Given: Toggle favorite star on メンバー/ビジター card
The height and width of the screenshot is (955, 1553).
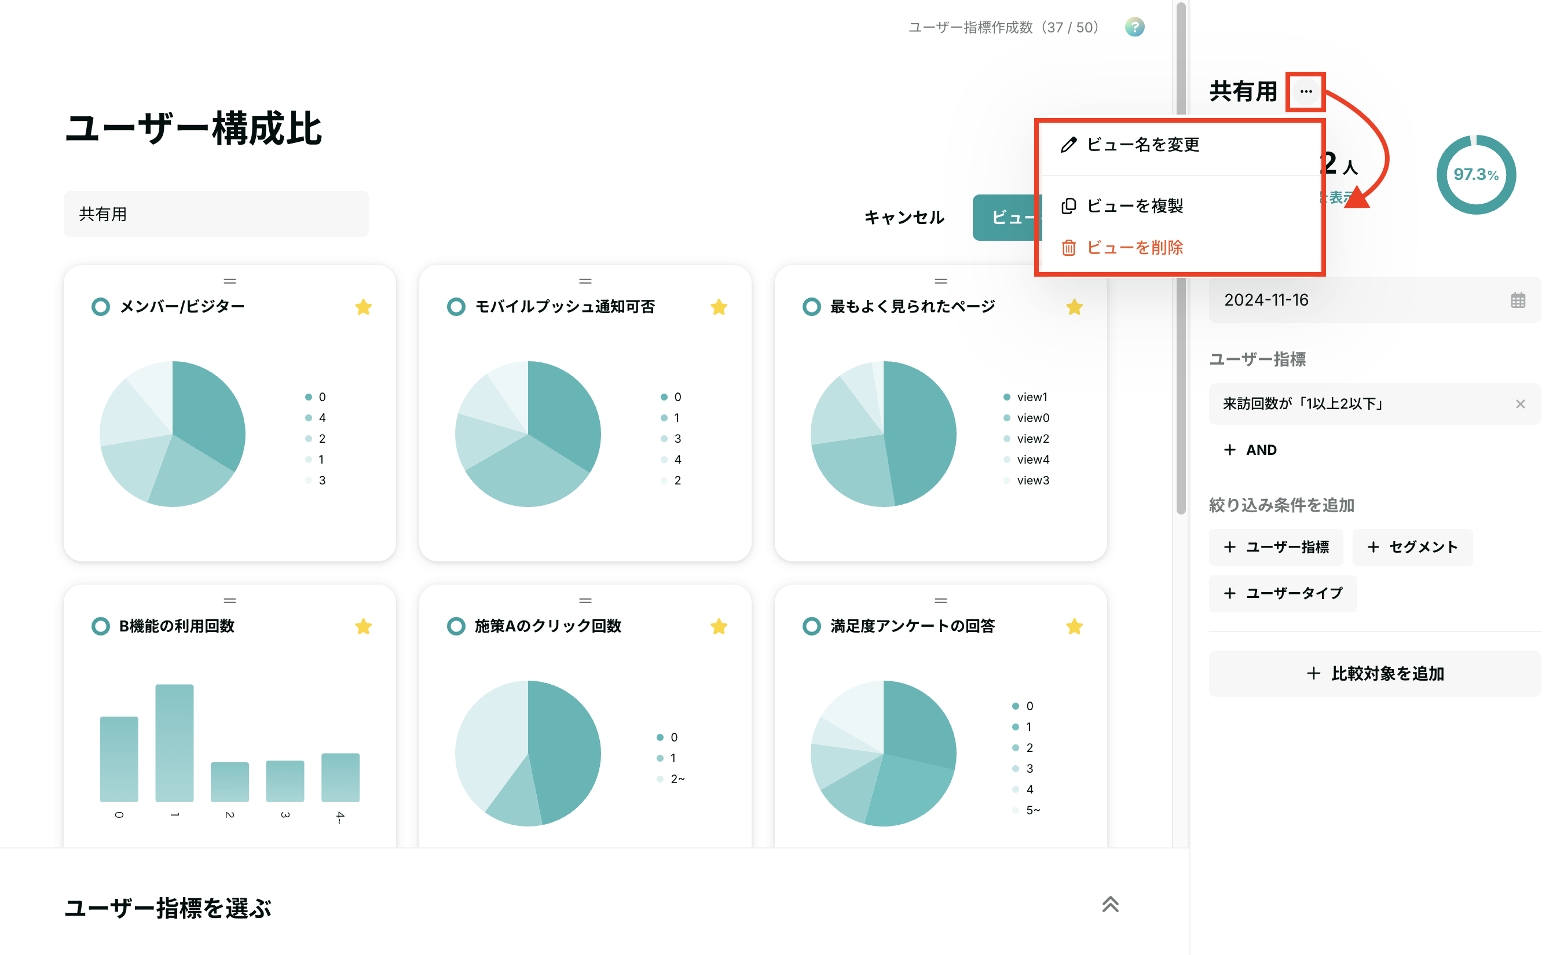Looking at the screenshot, I should 363,307.
